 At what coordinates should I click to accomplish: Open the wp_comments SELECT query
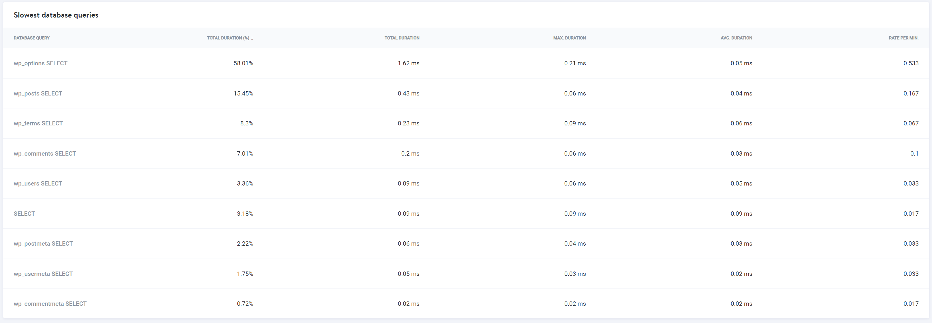(x=45, y=154)
